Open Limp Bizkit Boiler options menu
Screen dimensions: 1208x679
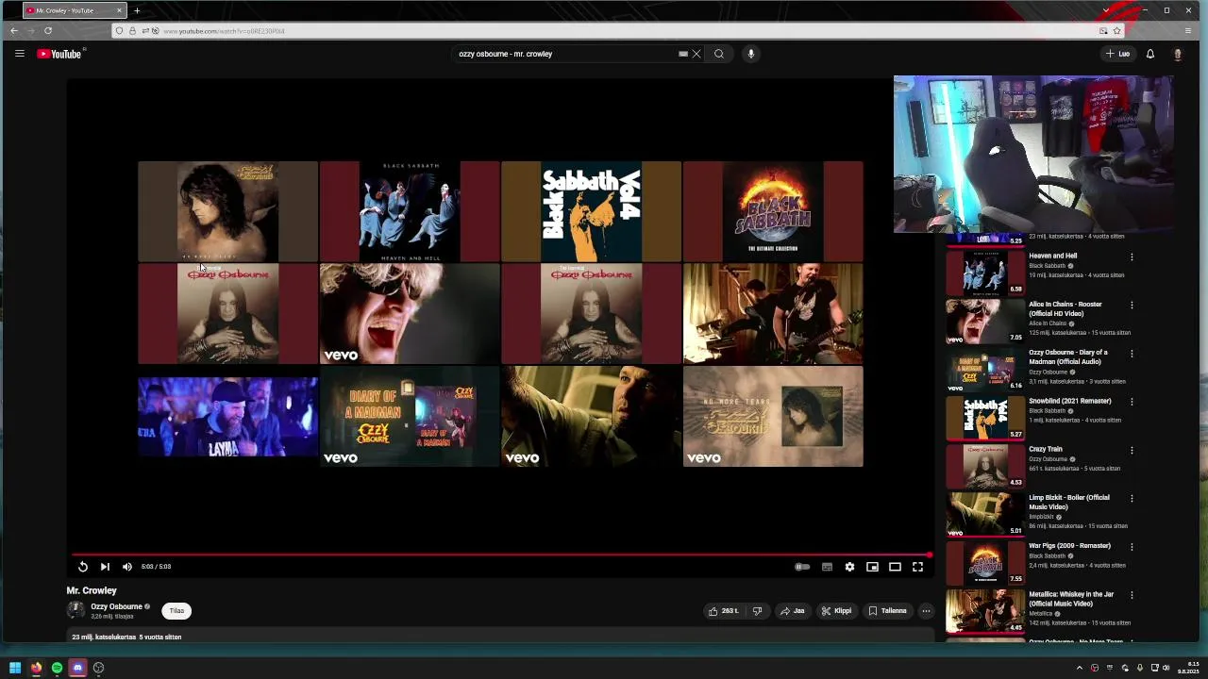coord(1132,498)
